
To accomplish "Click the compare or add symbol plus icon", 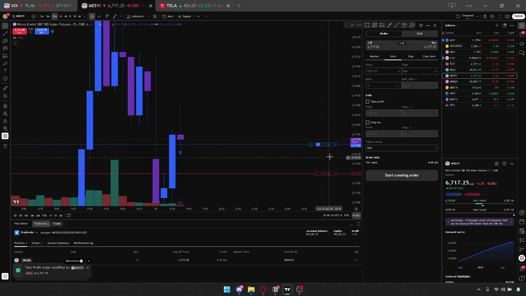I will [33, 16].
